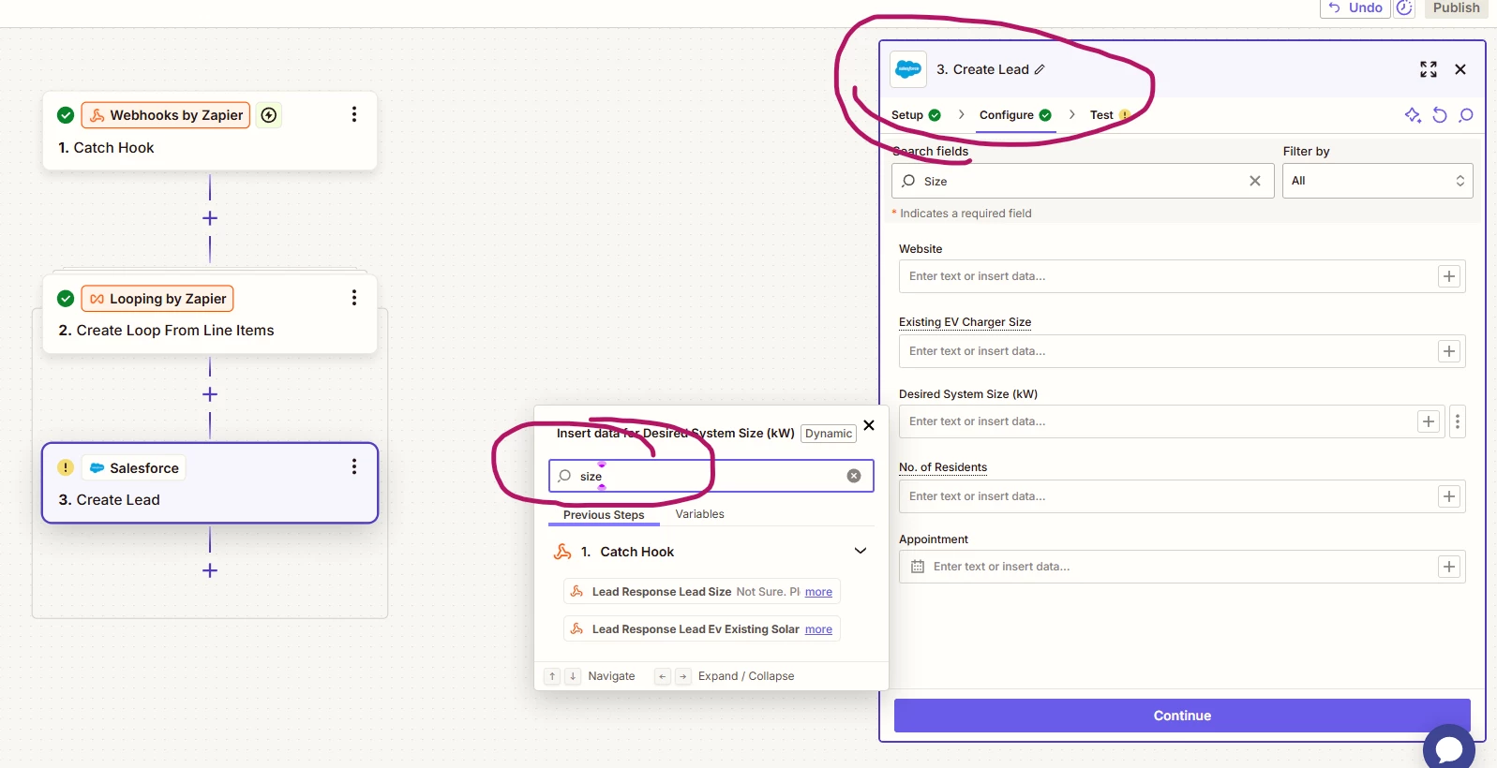This screenshot has width=1497, height=768.
Task: Click the Publish button
Action: (x=1456, y=7)
